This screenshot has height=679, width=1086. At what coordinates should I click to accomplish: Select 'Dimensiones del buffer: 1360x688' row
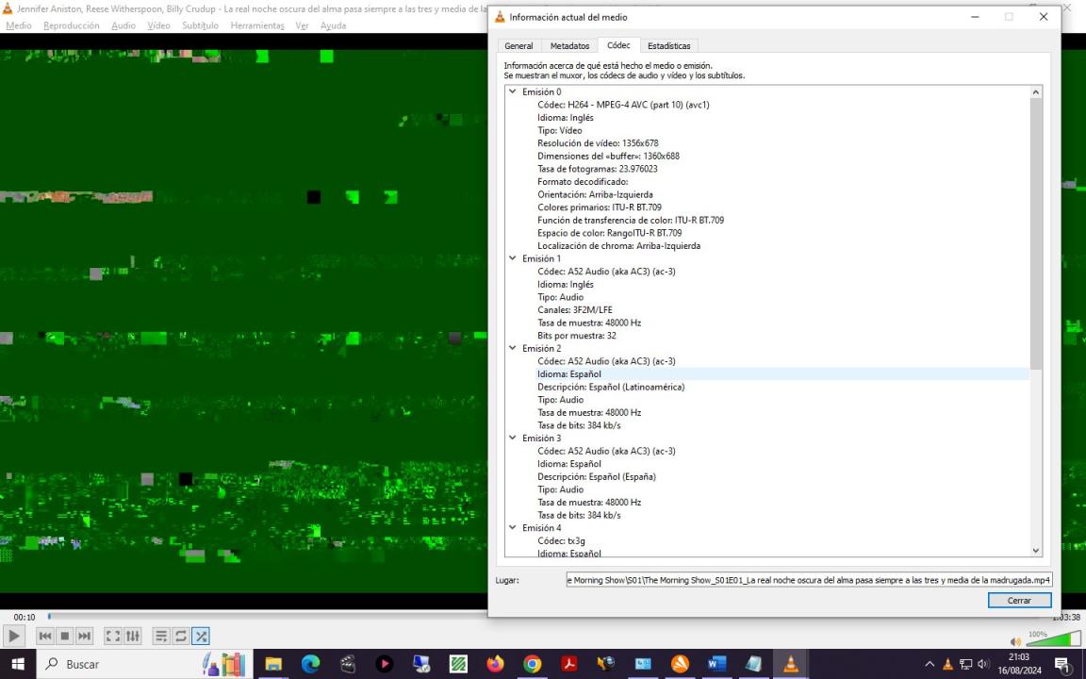tap(608, 156)
